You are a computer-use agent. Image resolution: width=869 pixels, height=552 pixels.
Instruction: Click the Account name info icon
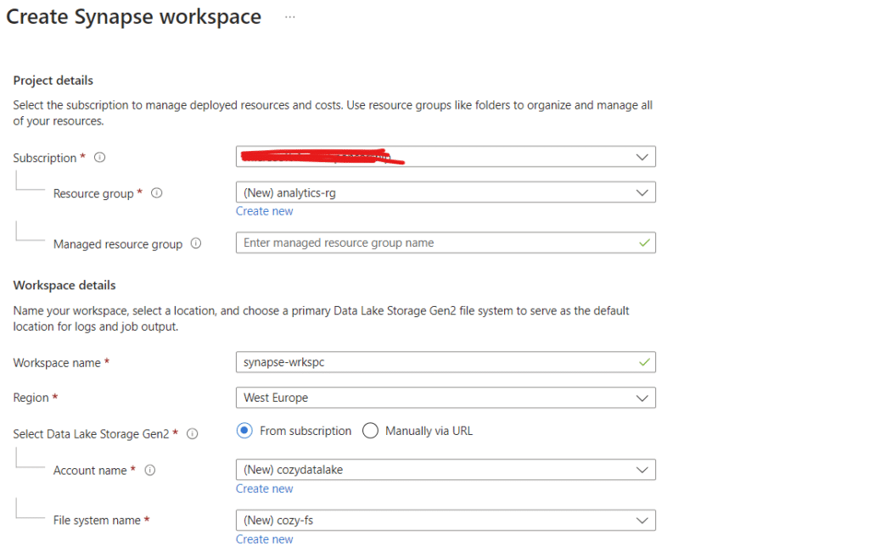[150, 471]
